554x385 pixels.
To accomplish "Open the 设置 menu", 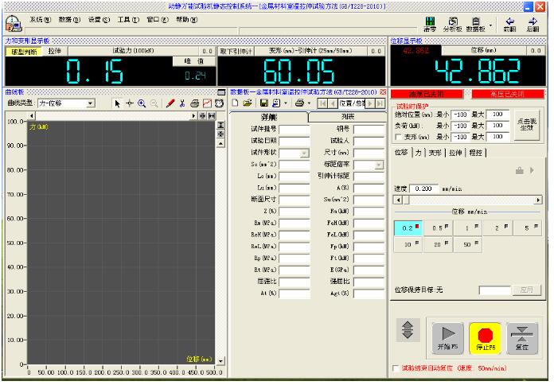I will 99,19.
